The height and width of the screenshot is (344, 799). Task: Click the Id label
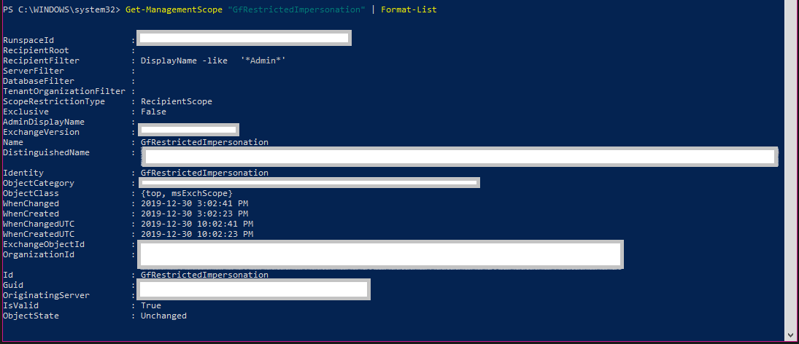(x=8, y=274)
